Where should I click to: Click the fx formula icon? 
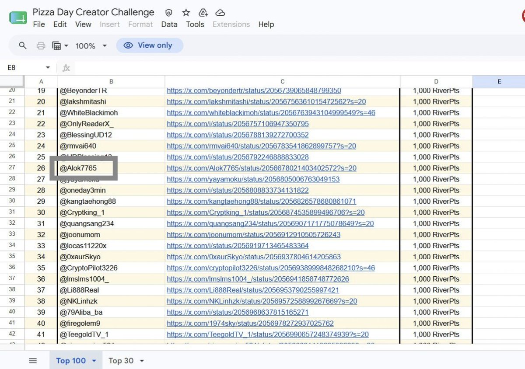tap(66, 68)
